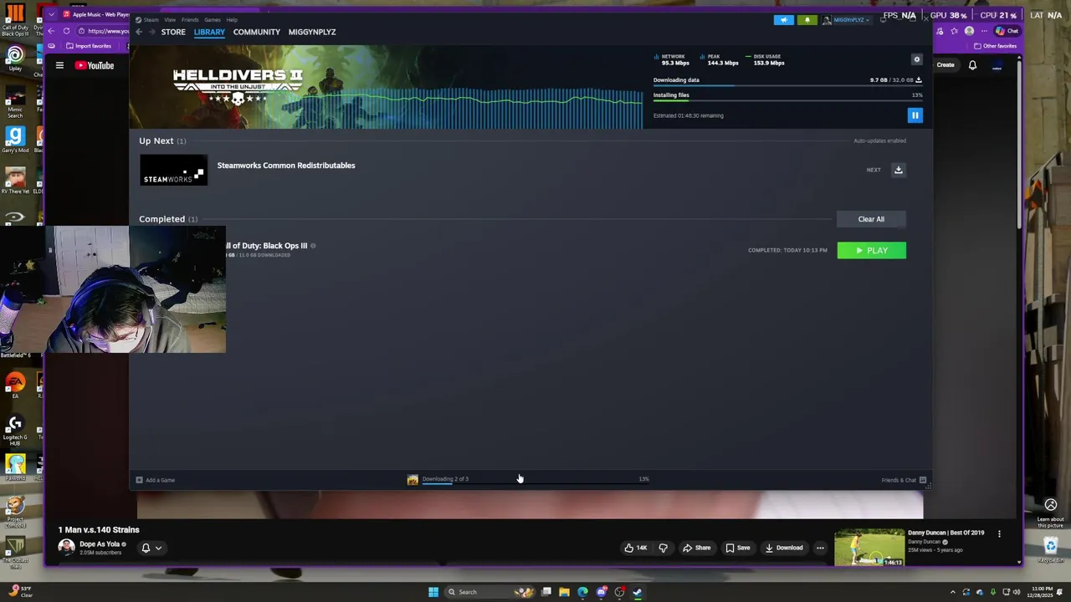The image size is (1071, 602).
Task: Switch to the LIBRARY tab
Action: point(209,32)
